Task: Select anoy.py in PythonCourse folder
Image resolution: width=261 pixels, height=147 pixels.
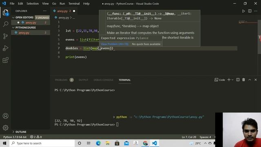Action: click(x=31, y=33)
